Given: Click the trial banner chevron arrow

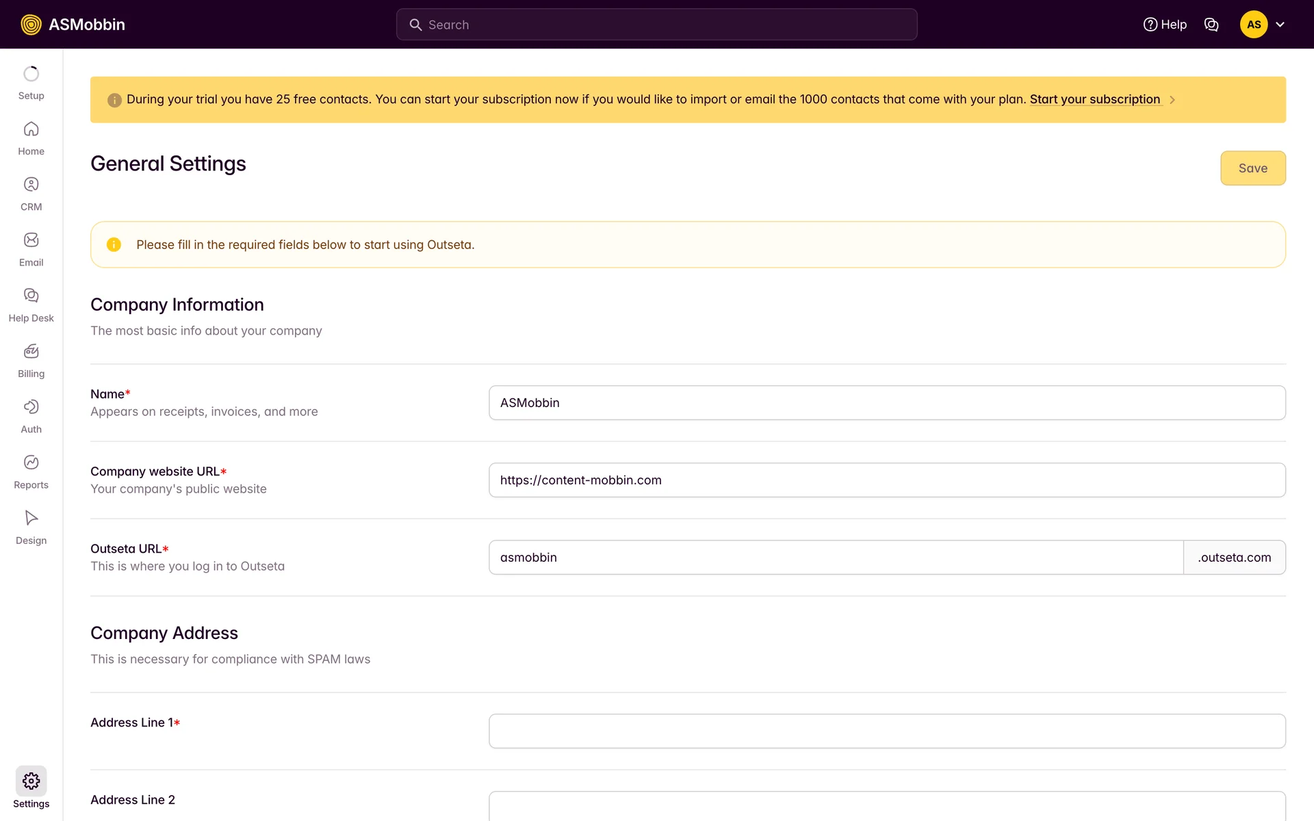Looking at the screenshot, I should tap(1172, 100).
